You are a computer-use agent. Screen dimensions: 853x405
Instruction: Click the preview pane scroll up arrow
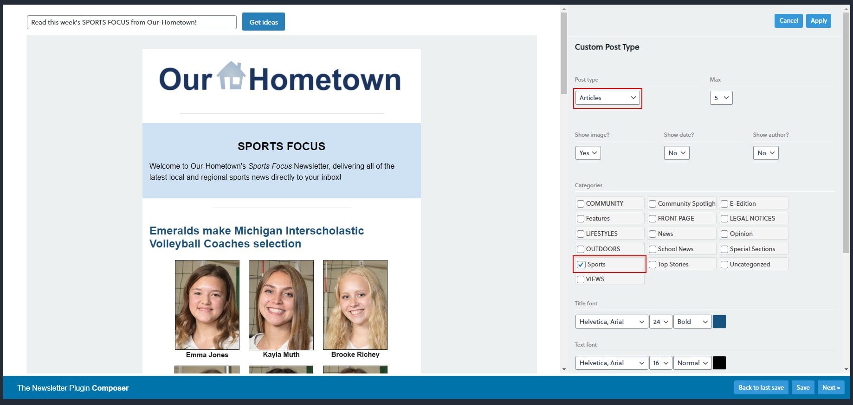click(564, 8)
